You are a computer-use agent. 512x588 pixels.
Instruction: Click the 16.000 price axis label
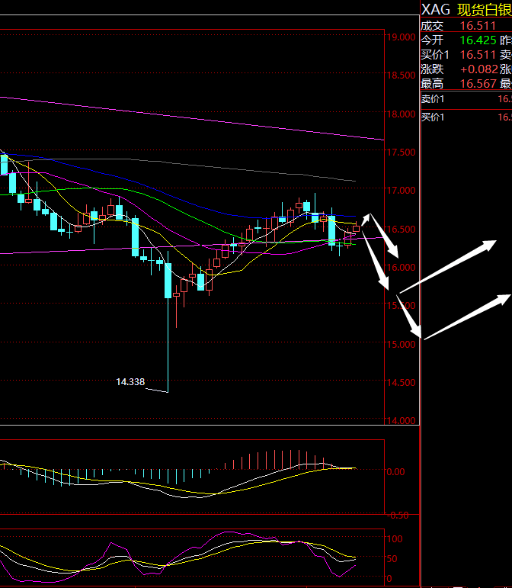coord(401,268)
